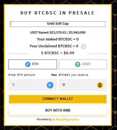The width and height of the screenshot is (117, 130).
Task: Click the Your Unclaimed BTCBSC text
Action: (x=54, y=46)
